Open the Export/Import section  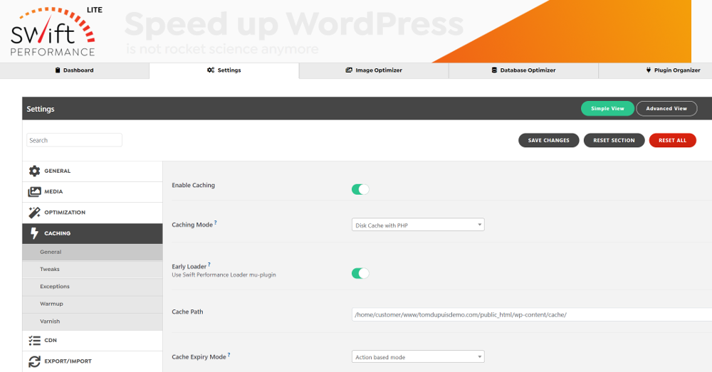point(92,361)
